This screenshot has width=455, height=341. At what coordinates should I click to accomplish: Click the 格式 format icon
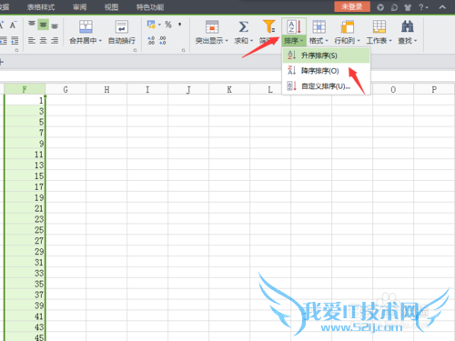pos(319,26)
